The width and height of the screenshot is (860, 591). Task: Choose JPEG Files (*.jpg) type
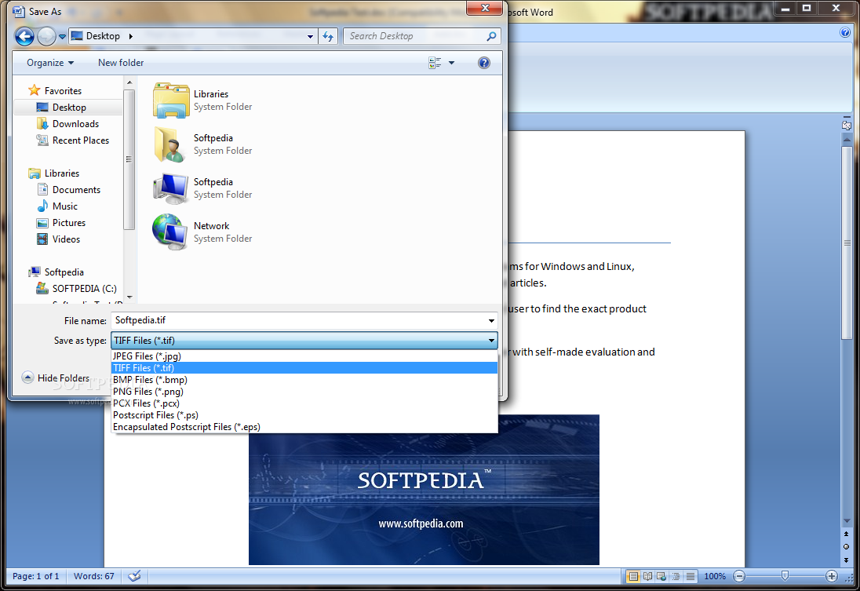pos(304,356)
